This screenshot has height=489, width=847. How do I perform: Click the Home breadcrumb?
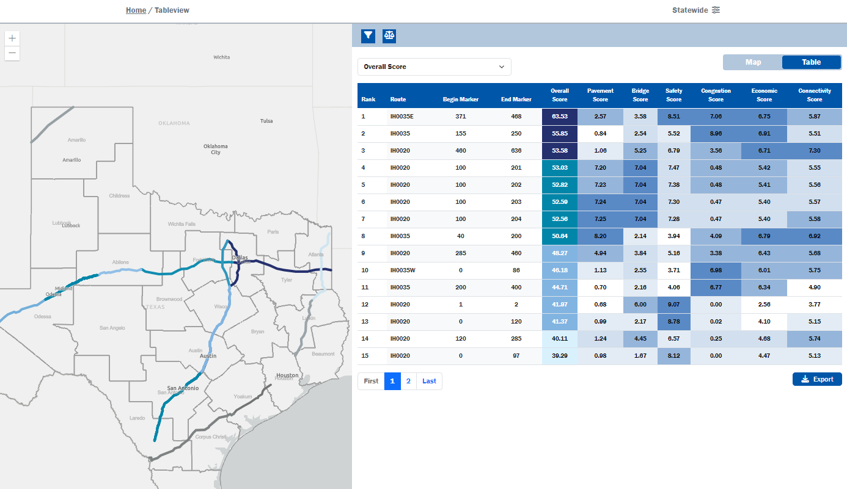[x=136, y=10]
